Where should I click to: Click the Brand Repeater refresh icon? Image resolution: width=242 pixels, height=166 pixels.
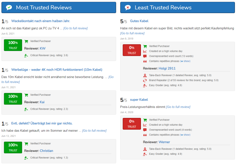click(x=145, y=80)
